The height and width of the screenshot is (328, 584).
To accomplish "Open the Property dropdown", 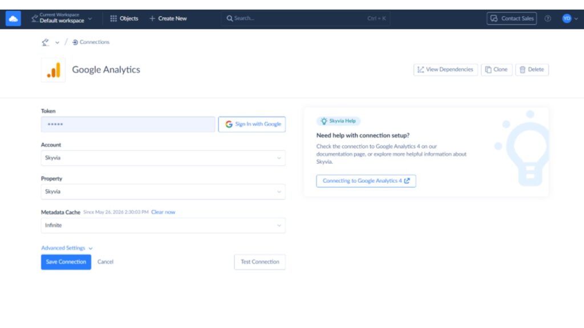I will click(x=163, y=192).
